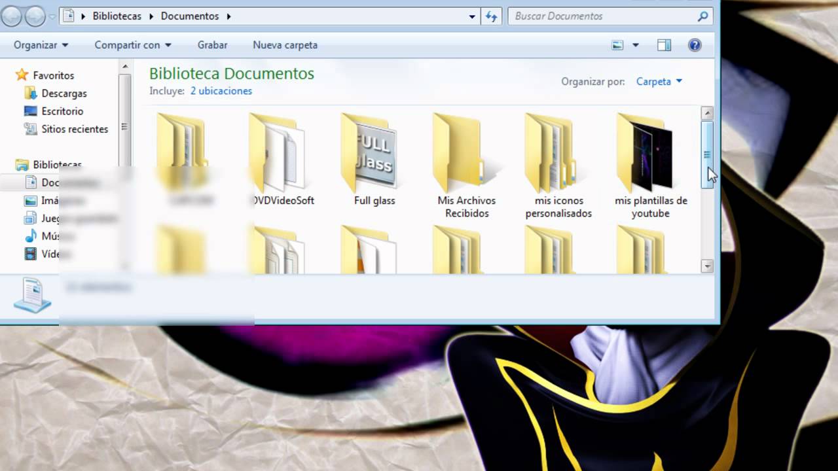Image resolution: width=838 pixels, height=471 pixels.
Task: Click the document icon in address bar
Action: point(69,16)
